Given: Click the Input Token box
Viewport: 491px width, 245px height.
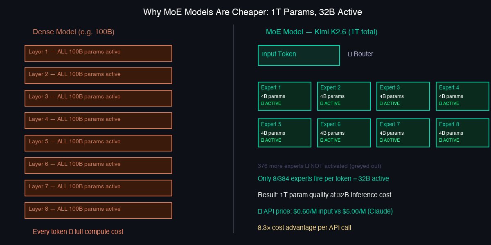Looking at the screenshot, I should pyautogui.click(x=299, y=55).
